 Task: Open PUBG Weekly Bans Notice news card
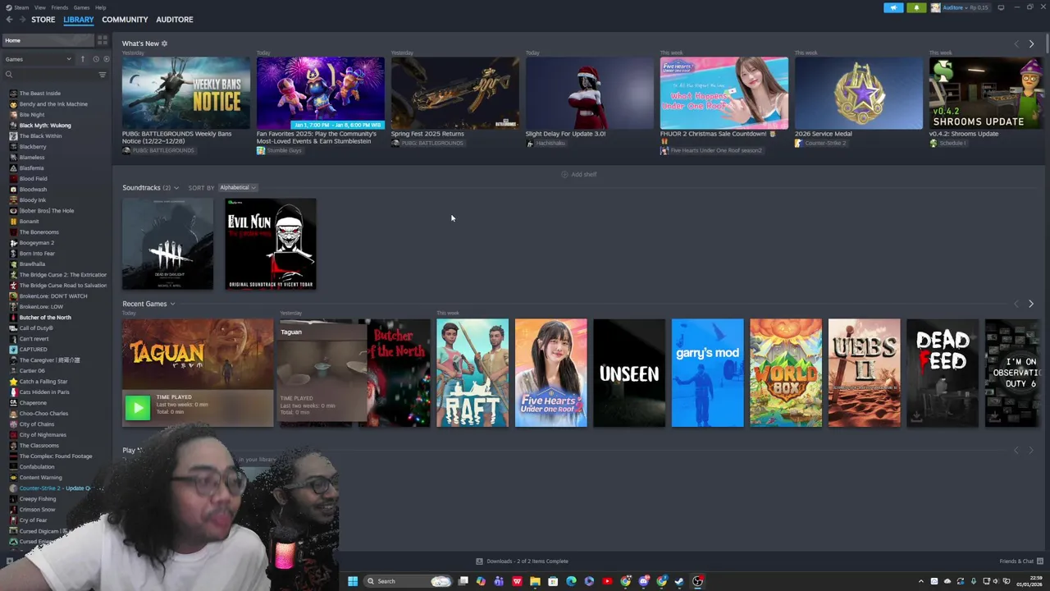tap(186, 93)
